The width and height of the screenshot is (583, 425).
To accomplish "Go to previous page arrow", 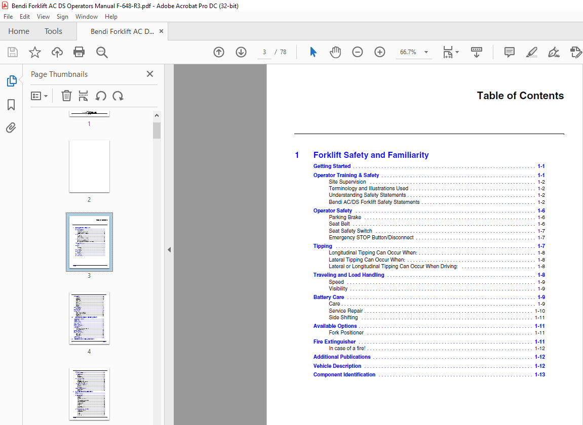I will pyautogui.click(x=219, y=52).
